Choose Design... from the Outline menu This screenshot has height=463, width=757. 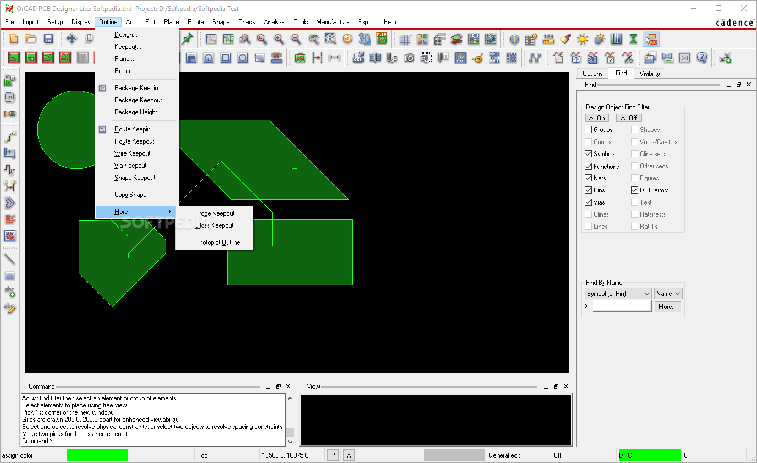click(126, 35)
